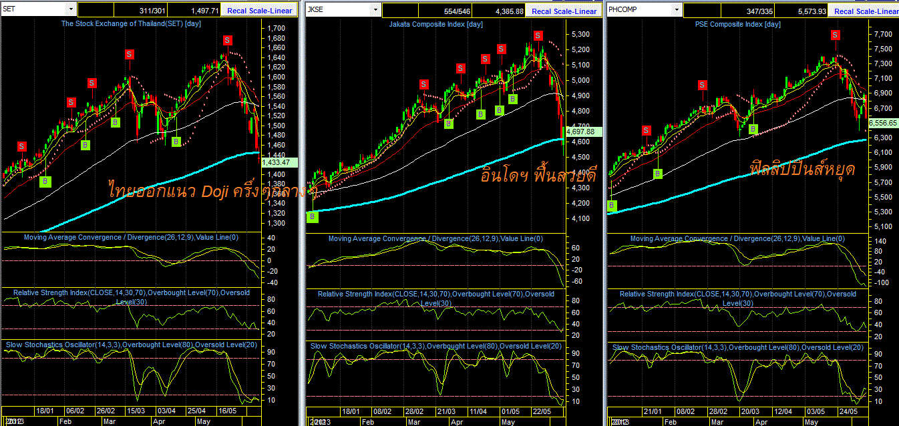
Task: Click the orange Thai annotation on JKSE chart
Action: point(538,175)
